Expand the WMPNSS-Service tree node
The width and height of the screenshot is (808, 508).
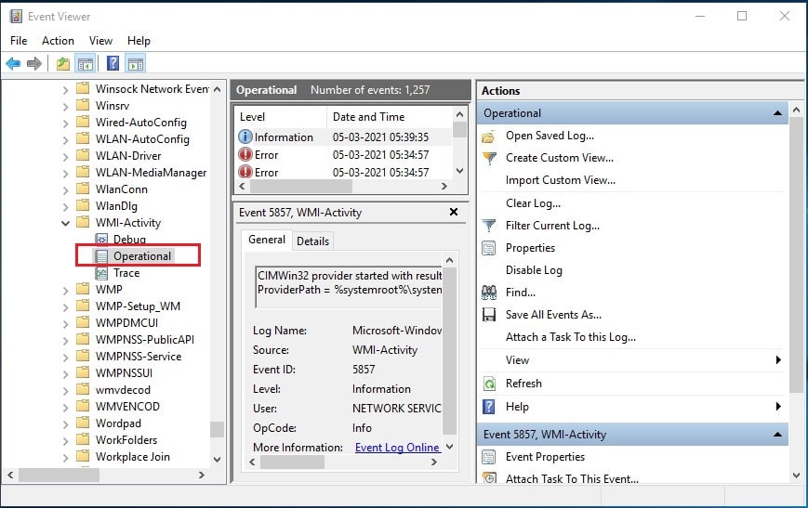(x=65, y=358)
